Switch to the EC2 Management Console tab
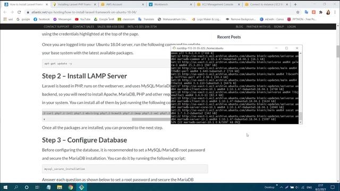The height and width of the screenshot is (191, 340). (218, 4)
